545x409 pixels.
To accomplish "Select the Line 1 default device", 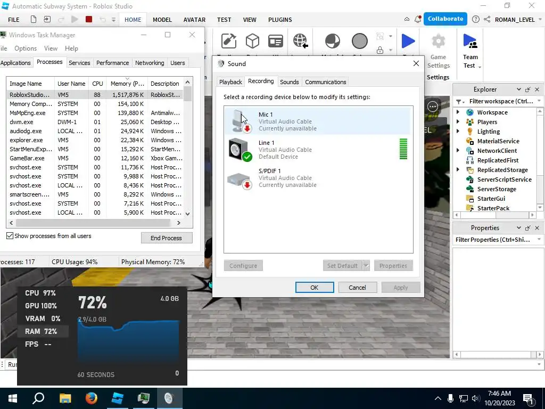I will 318,149.
